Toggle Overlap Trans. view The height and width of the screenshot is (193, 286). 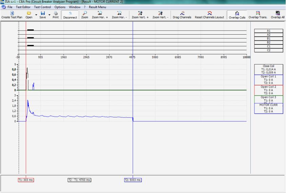click(258, 15)
